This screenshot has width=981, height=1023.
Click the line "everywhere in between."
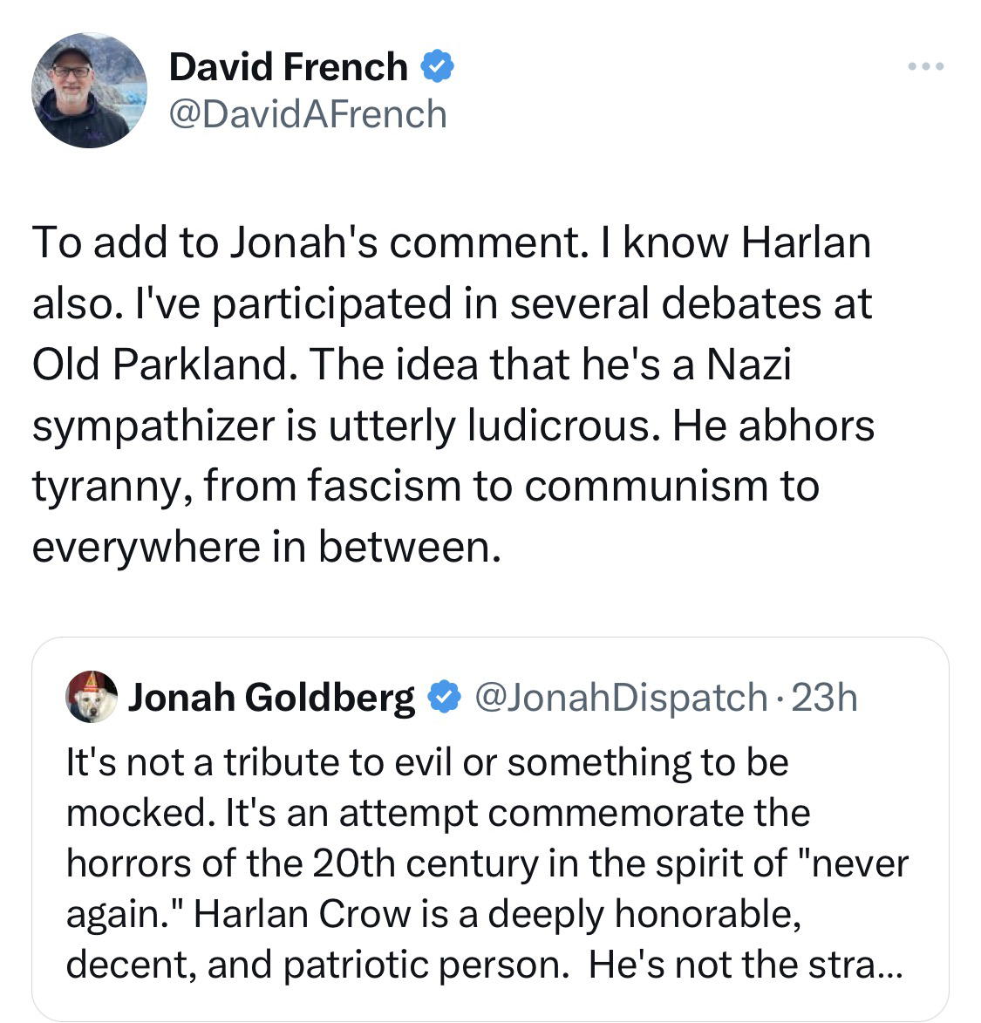267,546
